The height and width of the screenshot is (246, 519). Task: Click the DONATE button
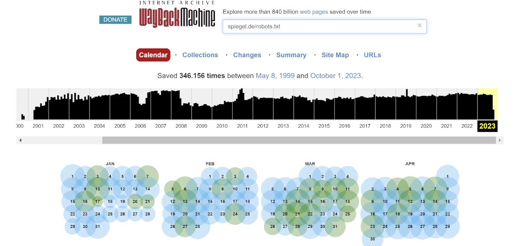point(115,19)
